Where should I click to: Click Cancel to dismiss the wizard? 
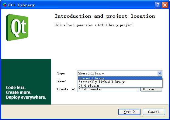(x=154, y=112)
